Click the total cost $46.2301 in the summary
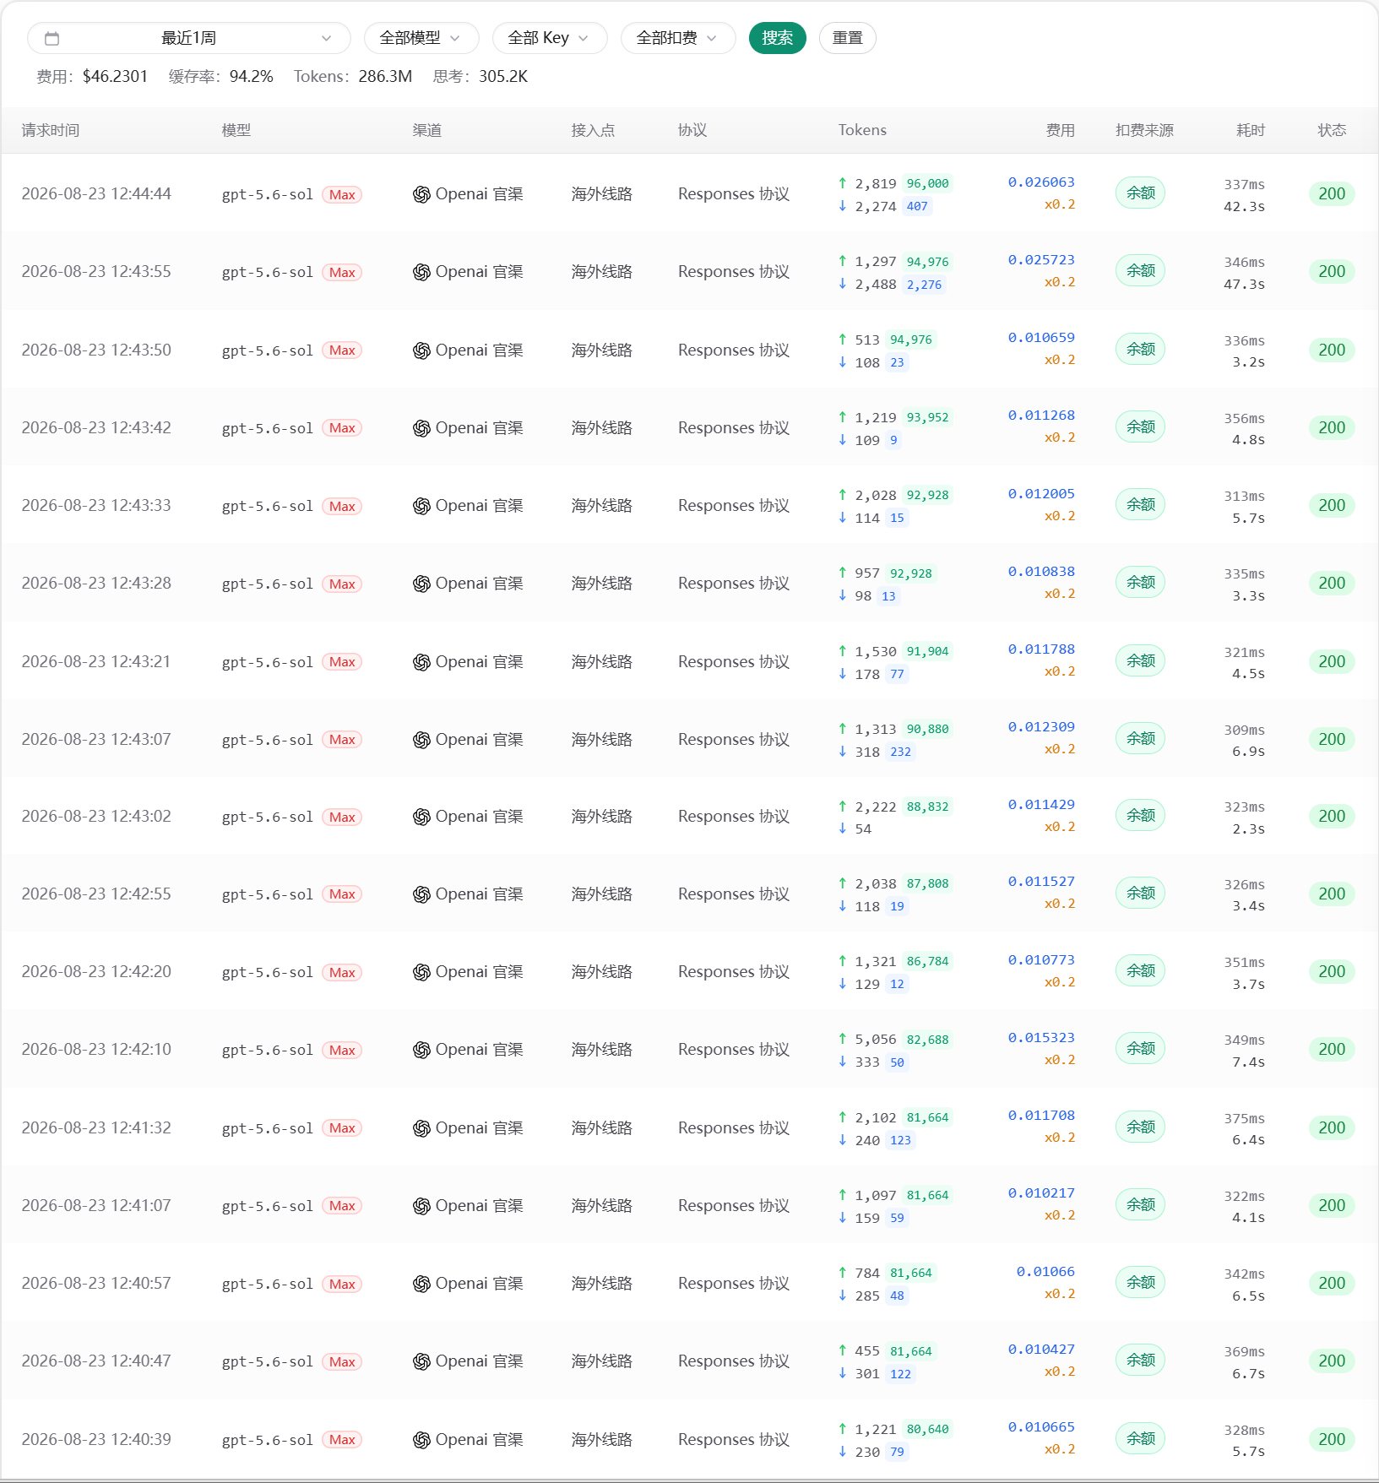The width and height of the screenshot is (1379, 1483). [115, 77]
